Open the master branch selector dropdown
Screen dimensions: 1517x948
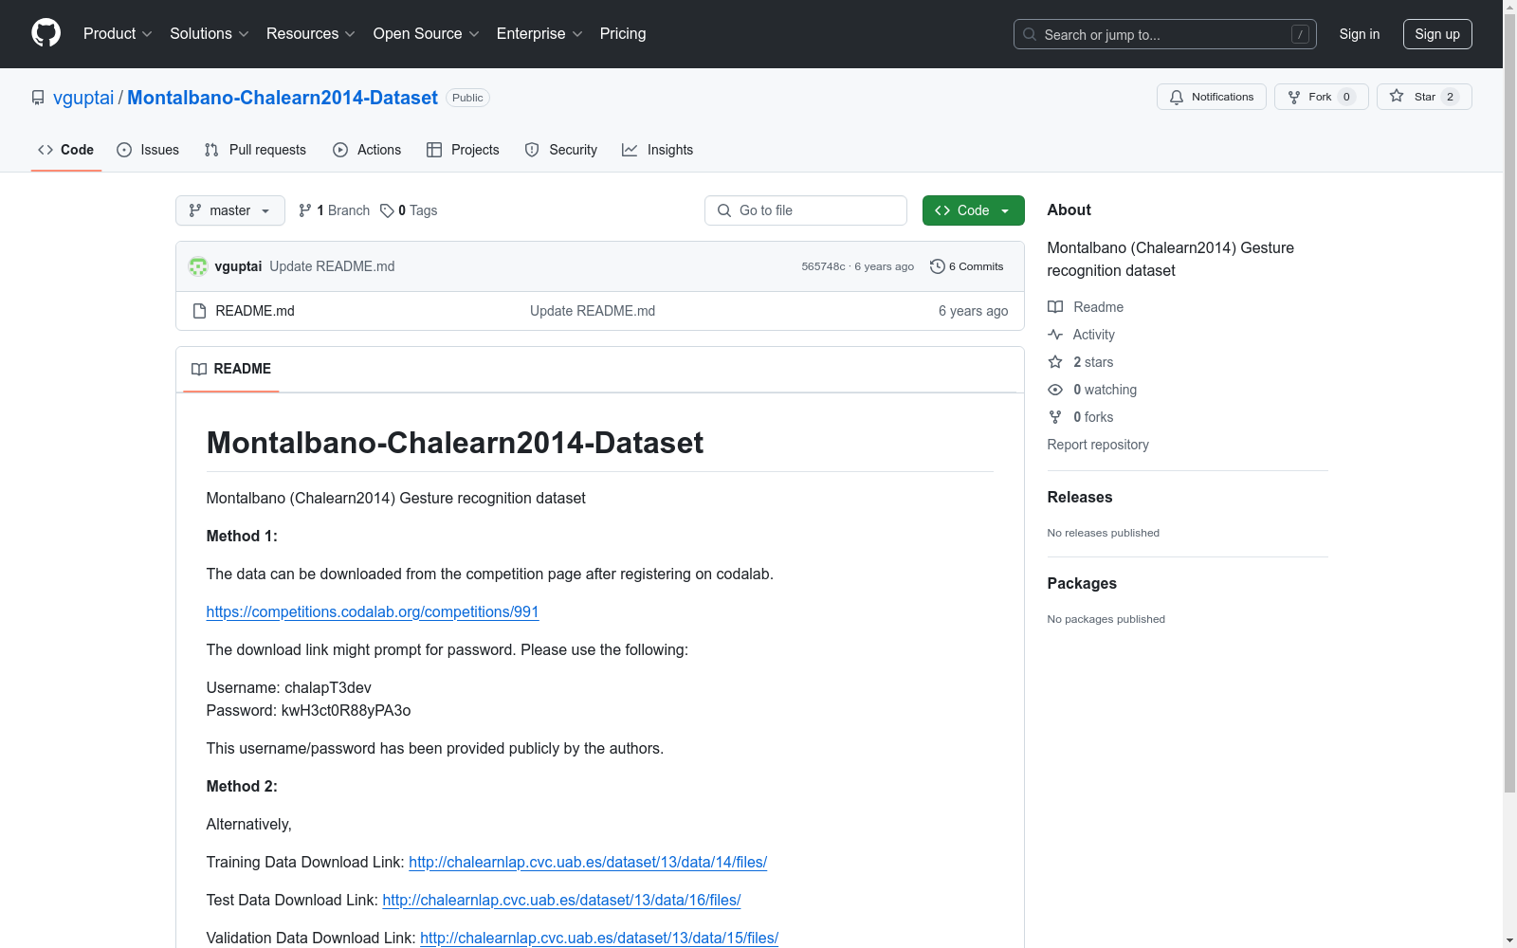coord(230,210)
